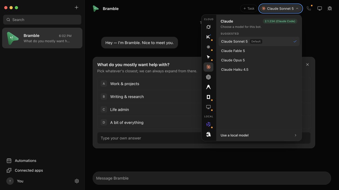Image resolution: width=339 pixels, height=190 pixels.
Task: Create a new chat with the plus icon
Action: [x=77, y=7]
